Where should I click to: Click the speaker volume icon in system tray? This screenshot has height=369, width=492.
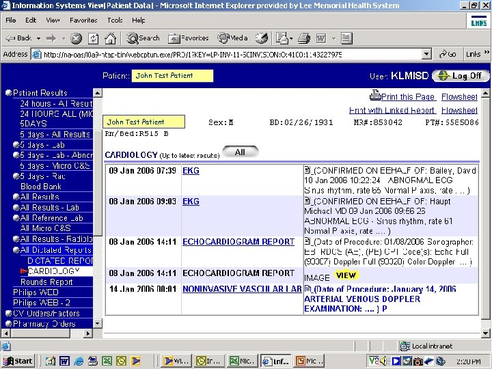383,361
